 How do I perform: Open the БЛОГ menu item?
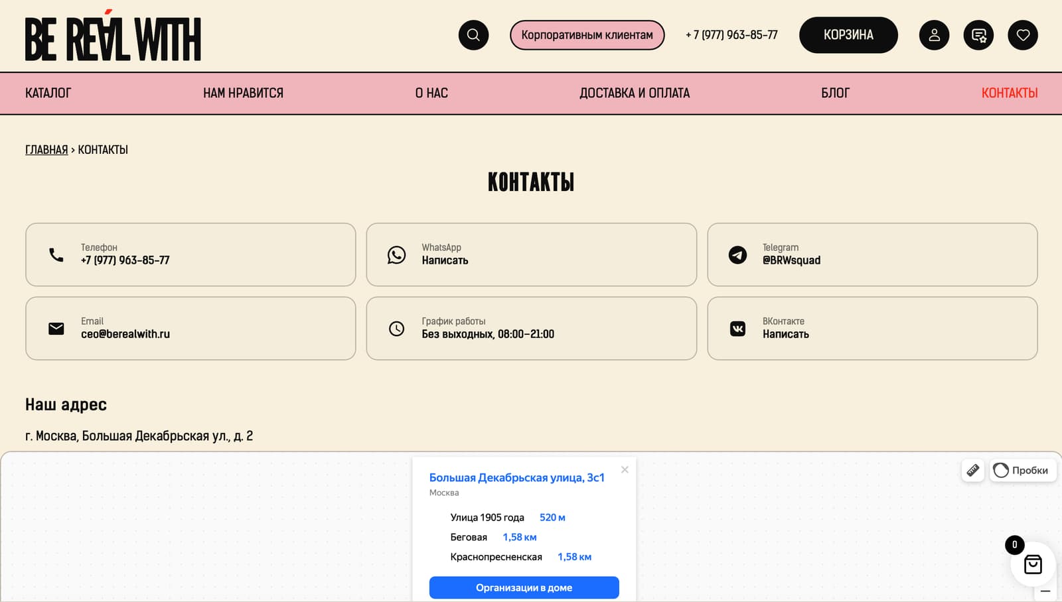(835, 93)
